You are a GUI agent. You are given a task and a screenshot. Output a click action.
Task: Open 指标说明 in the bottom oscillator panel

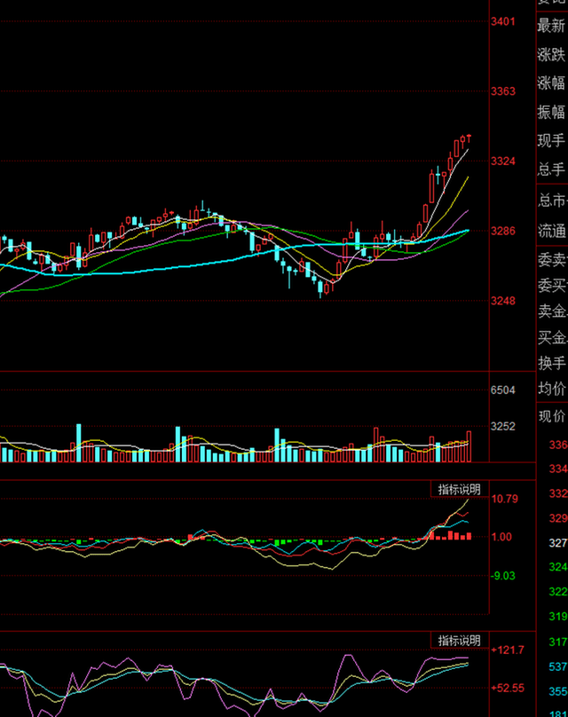[459, 640]
